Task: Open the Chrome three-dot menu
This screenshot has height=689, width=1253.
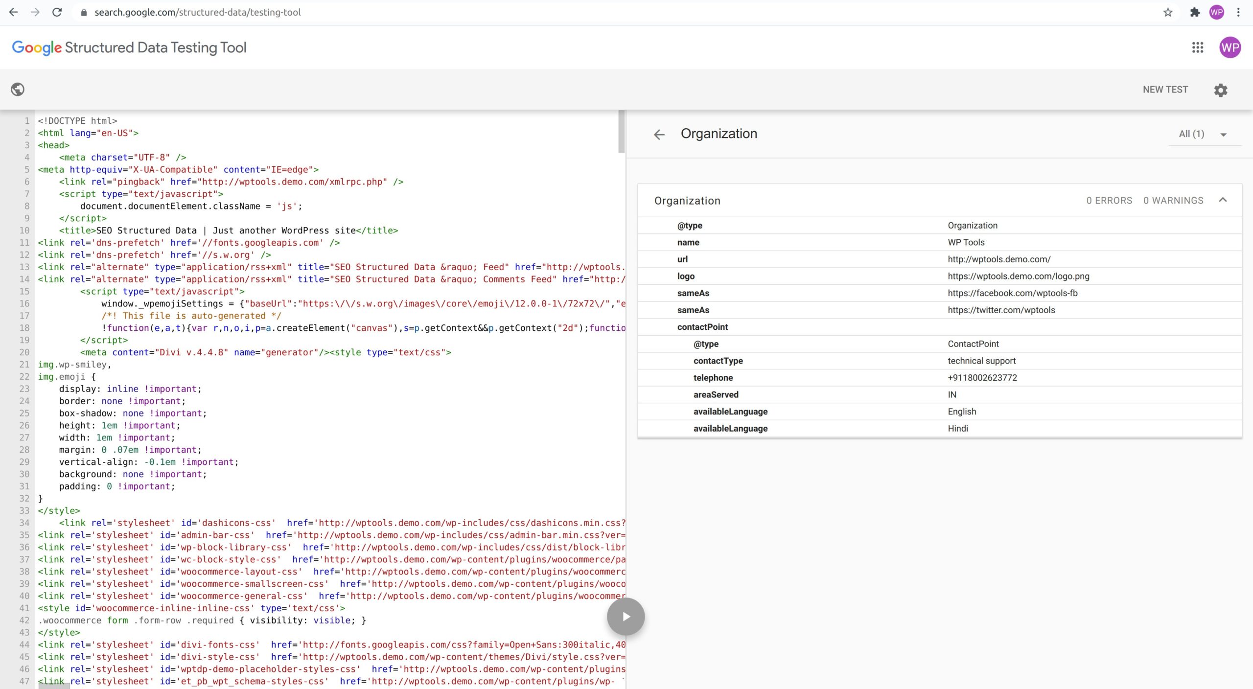Action: click(1238, 12)
